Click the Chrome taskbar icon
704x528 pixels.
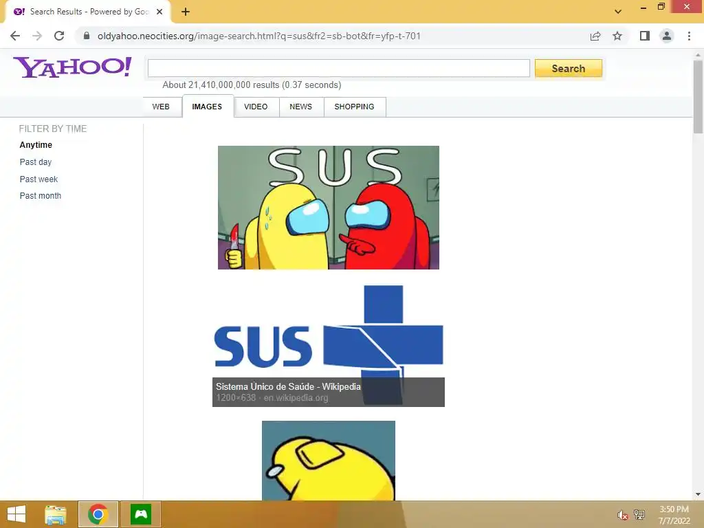(98, 514)
